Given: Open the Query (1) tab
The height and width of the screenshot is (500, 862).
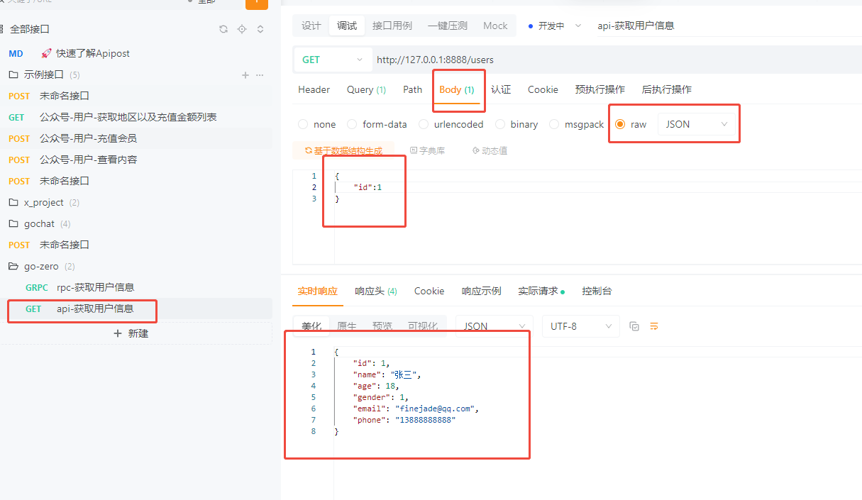Looking at the screenshot, I should point(366,89).
